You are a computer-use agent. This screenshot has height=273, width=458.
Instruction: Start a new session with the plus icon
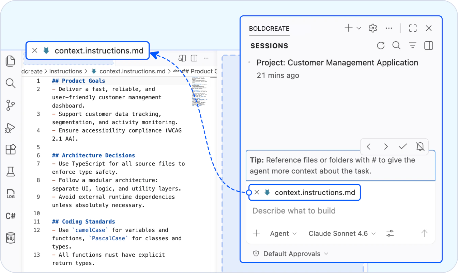tap(349, 28)
